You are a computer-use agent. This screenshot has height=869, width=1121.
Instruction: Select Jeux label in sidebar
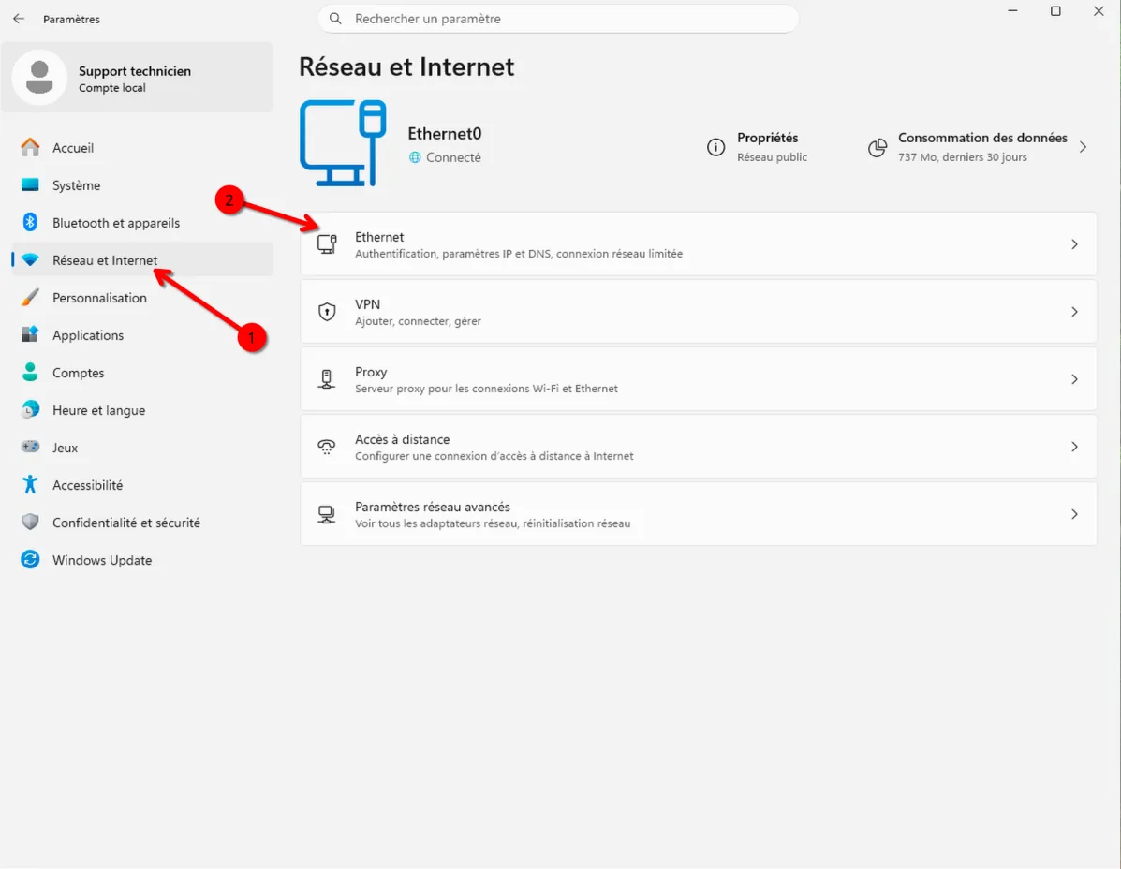click(65, 448)
